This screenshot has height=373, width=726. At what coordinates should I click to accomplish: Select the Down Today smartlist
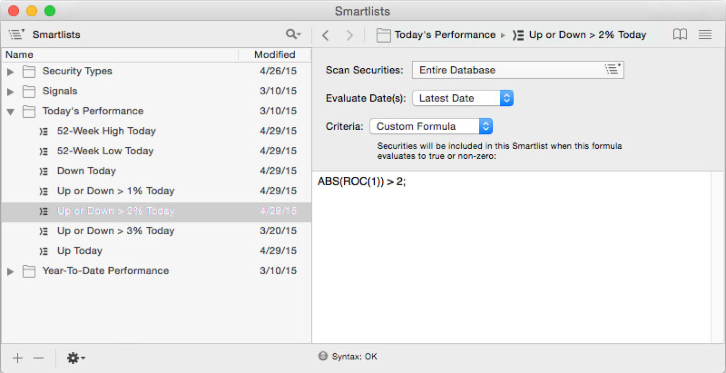pyautogui.click(x=86, y=171)
